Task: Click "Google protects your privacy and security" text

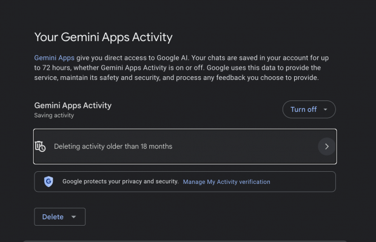Action: tap(120, 181)
